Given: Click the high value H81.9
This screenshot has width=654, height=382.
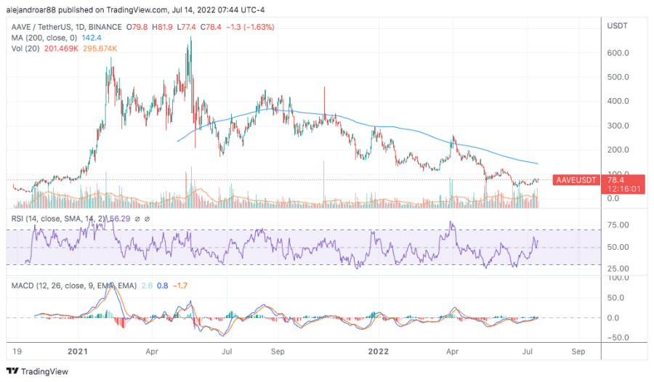Looking at the screenshot, I should pos(162,27).
